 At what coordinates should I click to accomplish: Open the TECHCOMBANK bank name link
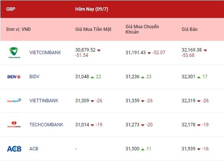click(x=46, y=125)
